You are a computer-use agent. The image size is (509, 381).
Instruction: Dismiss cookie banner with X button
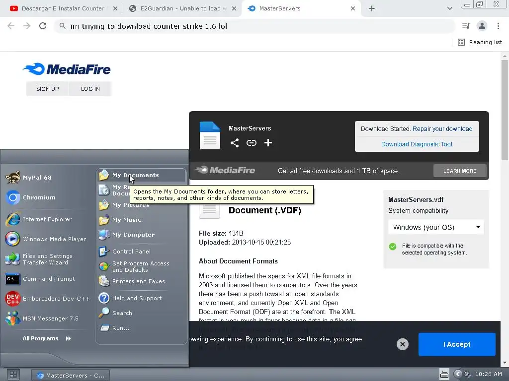(x=402, y=344)
